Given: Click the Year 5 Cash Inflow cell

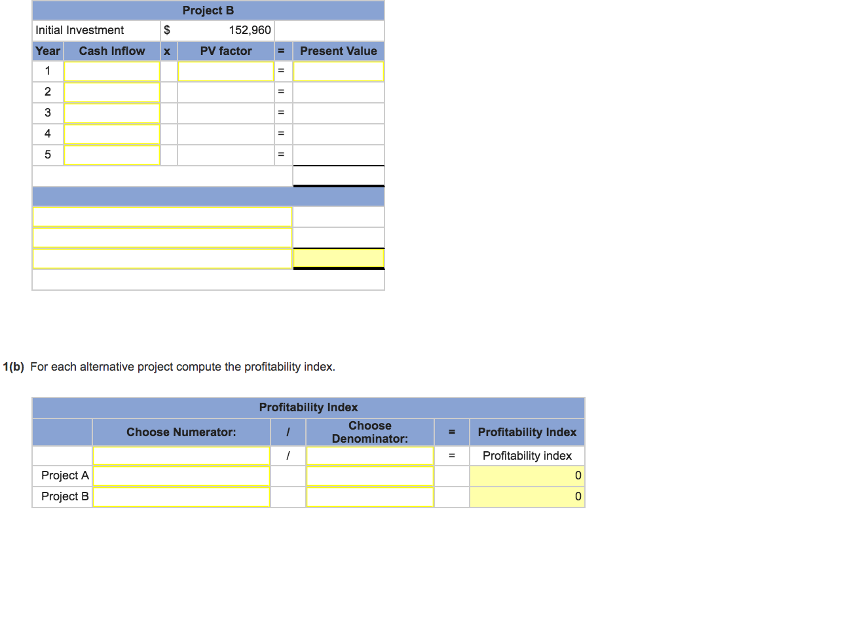Looking at the screenshot, I should pyautogui.click(x=112, y=155).
